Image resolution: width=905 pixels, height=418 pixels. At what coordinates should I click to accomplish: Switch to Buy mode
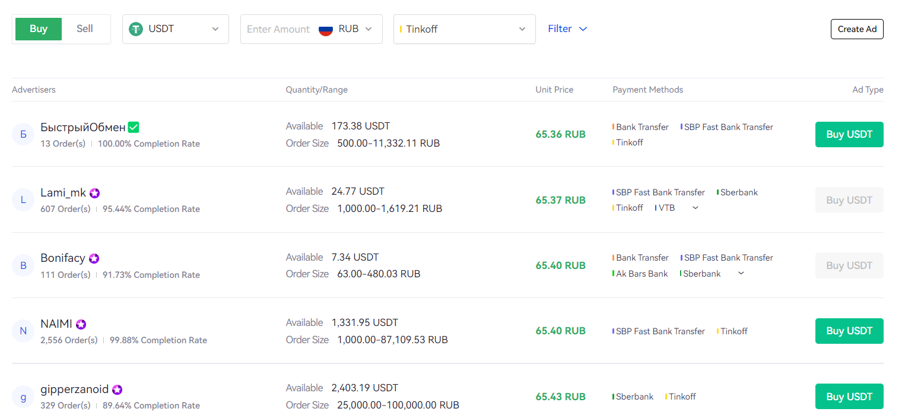click(39, 29)
